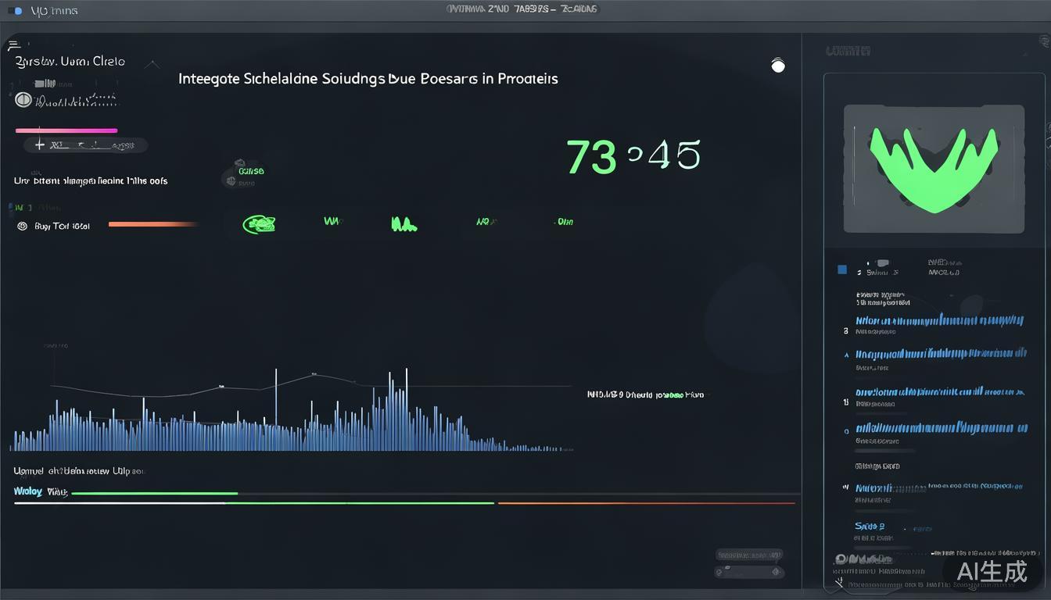
Task: Click the spiral icon beside Bugr Tori label
Action: 22,226
